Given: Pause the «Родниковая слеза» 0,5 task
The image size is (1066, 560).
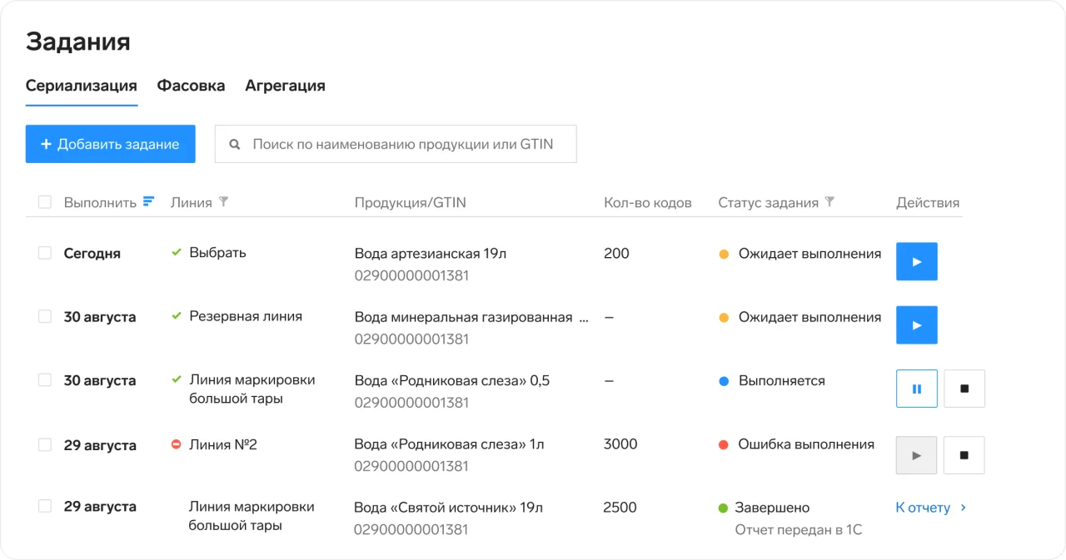Looking at the screenshot, I should 917,389.
